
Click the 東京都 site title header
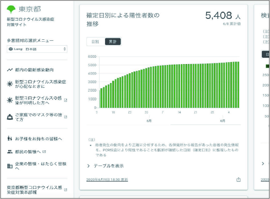30,9
